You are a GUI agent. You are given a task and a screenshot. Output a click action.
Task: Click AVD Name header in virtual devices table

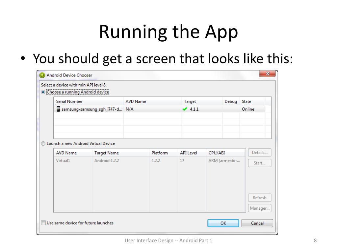tap(73, 153)
